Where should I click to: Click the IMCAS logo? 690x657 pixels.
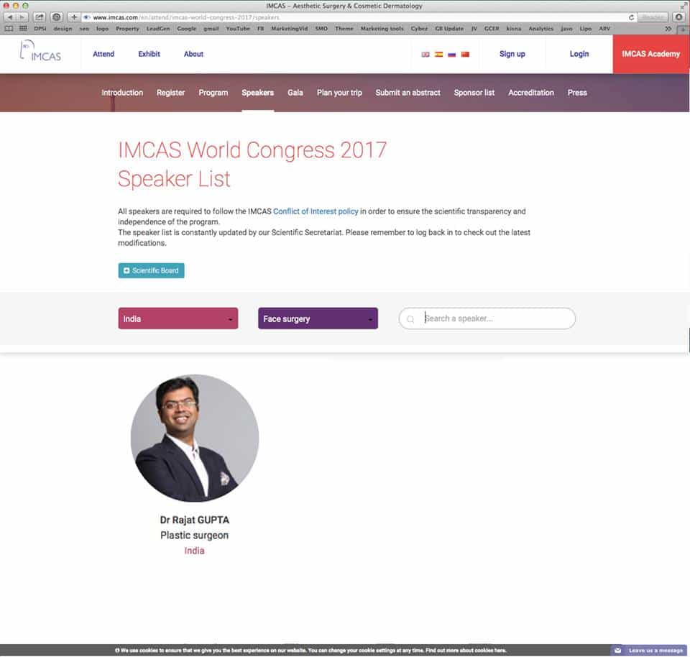(x=40, y=50)
